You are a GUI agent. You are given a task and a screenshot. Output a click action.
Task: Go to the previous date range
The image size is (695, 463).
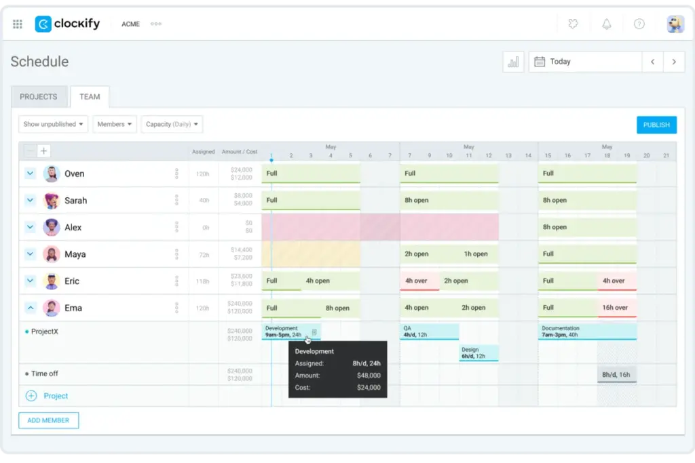pos(652,62)
